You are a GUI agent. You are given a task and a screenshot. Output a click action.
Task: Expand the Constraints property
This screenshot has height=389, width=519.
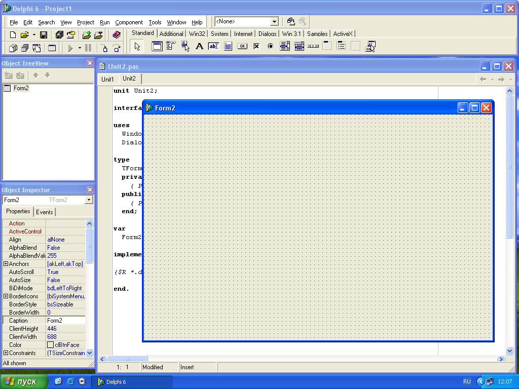[x=6, y=353]
